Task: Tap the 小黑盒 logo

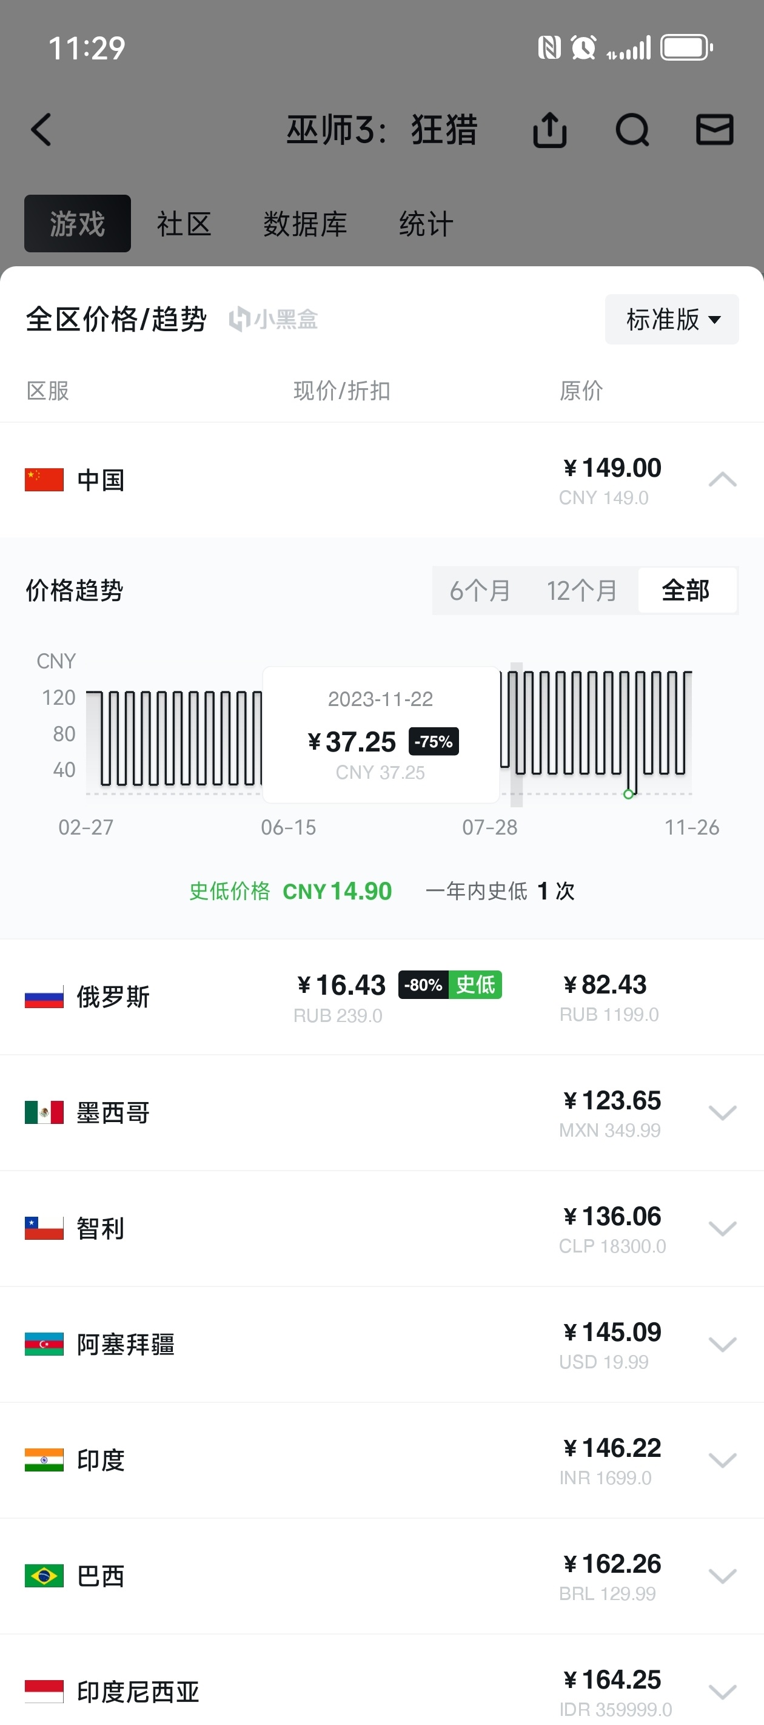Action: 273,320
